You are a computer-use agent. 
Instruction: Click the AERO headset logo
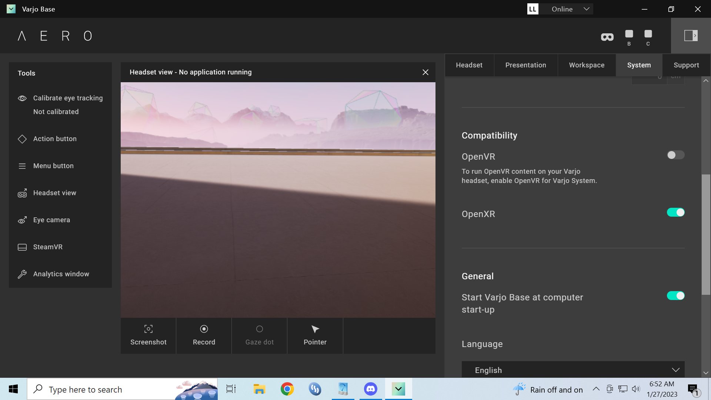55,36
